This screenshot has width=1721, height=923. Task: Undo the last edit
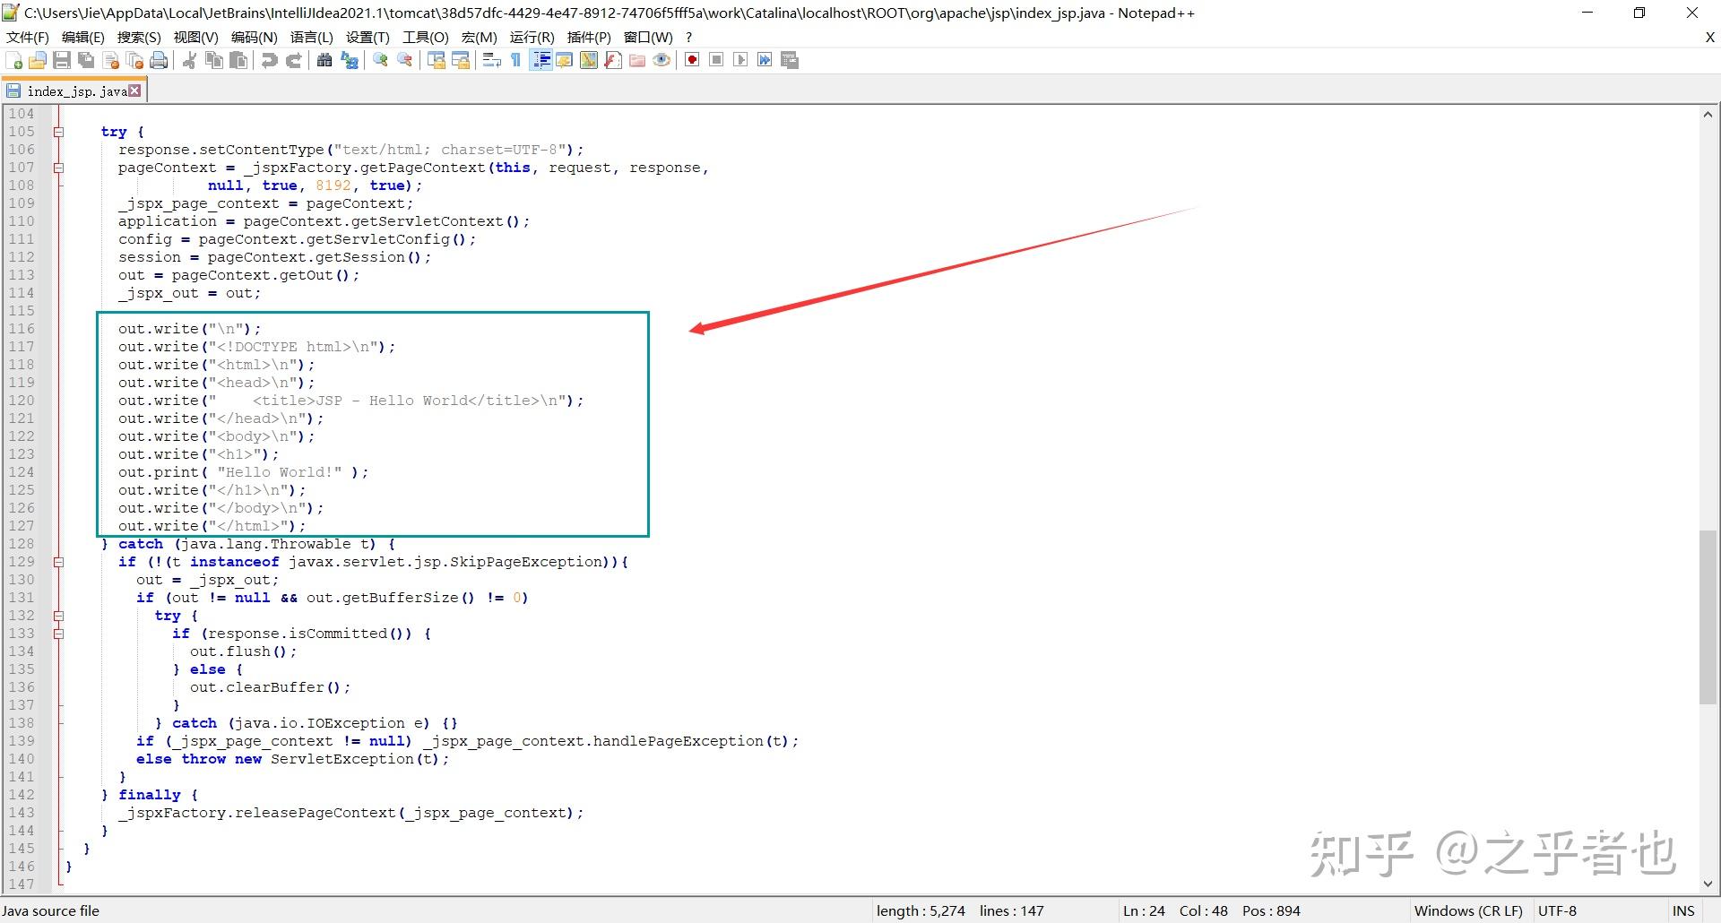click(x=269, y=60)
